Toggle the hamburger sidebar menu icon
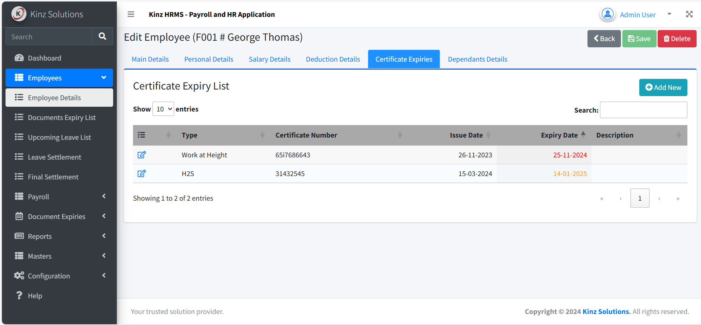The height and width of the screenshot is (325, 701). [x=131, y=14]
